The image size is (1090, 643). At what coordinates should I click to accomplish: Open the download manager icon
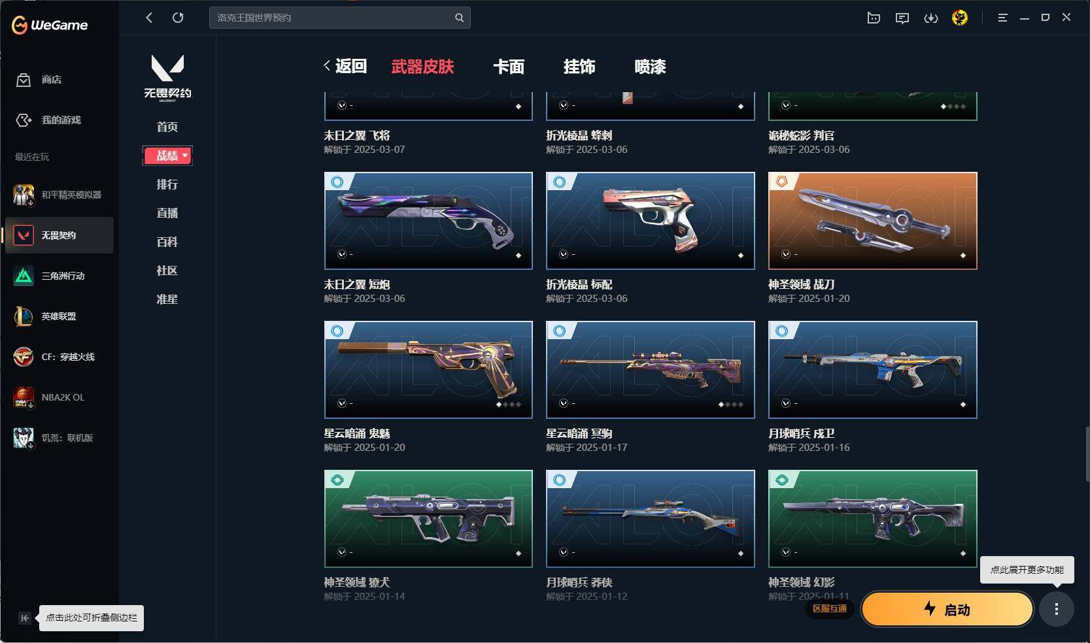930,18
